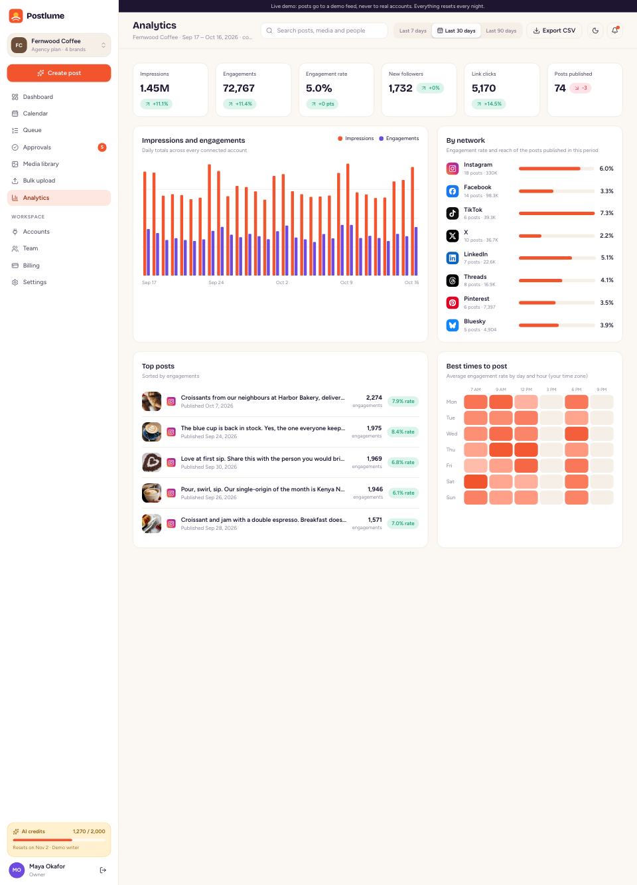Toggle the Engagements legend item
This screenshot has height=885, width=637.
(x=399, y=138)
